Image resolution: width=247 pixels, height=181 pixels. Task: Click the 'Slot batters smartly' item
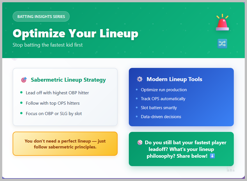(159, 108)
